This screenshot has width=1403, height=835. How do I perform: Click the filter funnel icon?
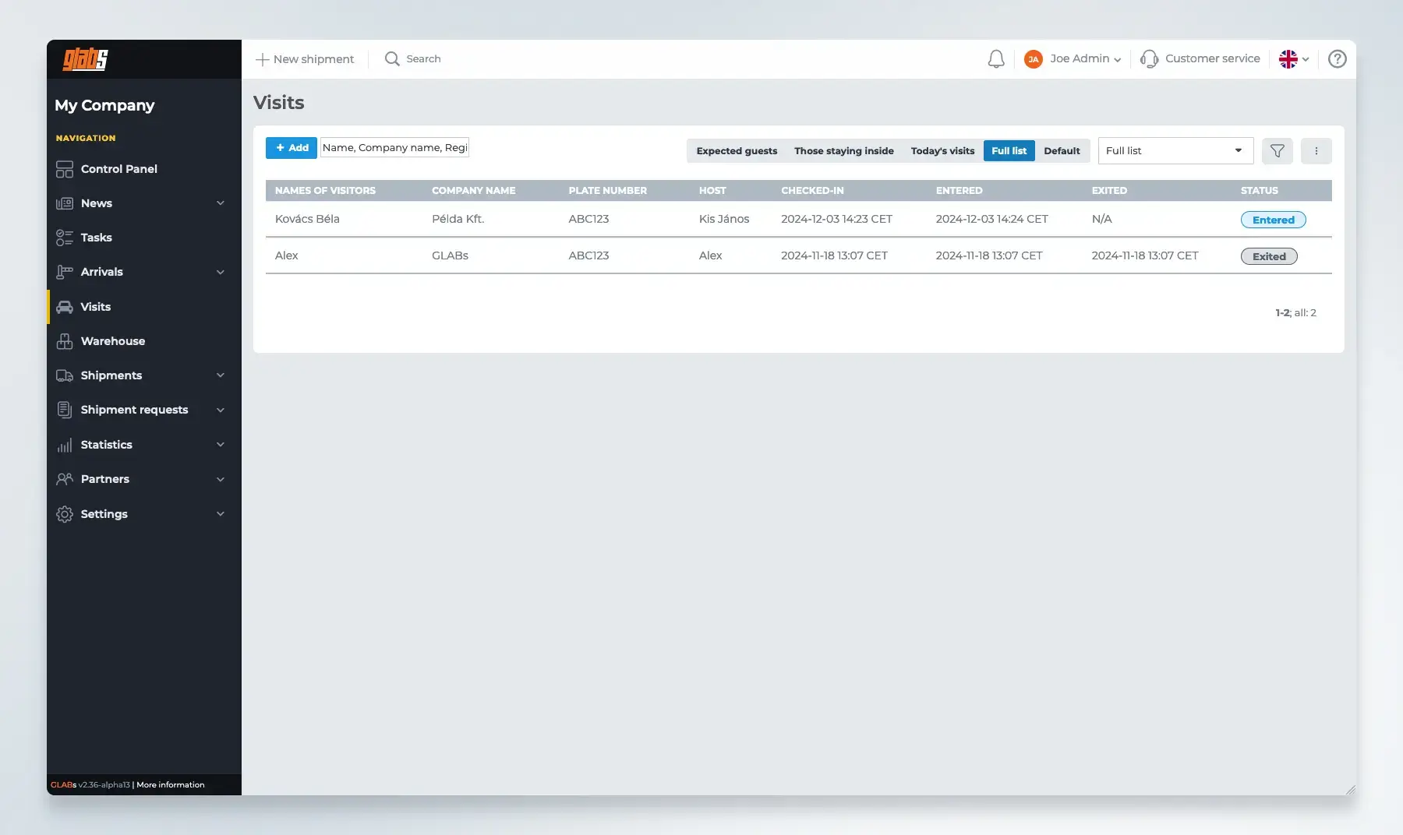tap(1277, 151)
